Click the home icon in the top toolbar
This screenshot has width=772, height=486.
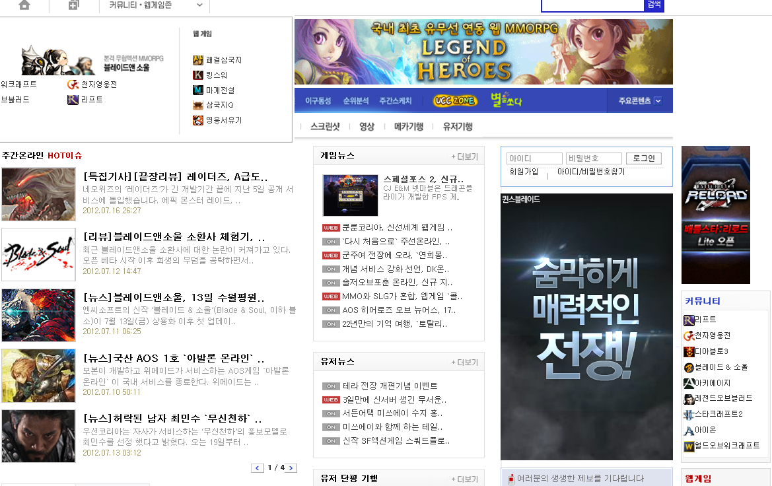tap(24, 6)
